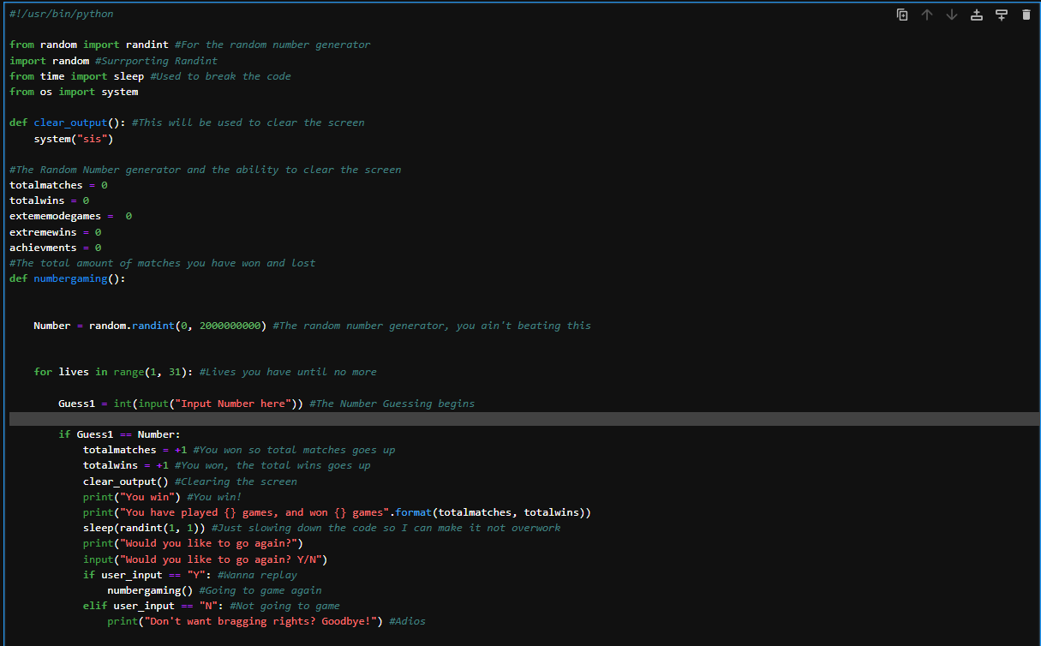Insert a new cell below
The width and height of the screenshot is (1041, 646).
(x=1002, y=15)
